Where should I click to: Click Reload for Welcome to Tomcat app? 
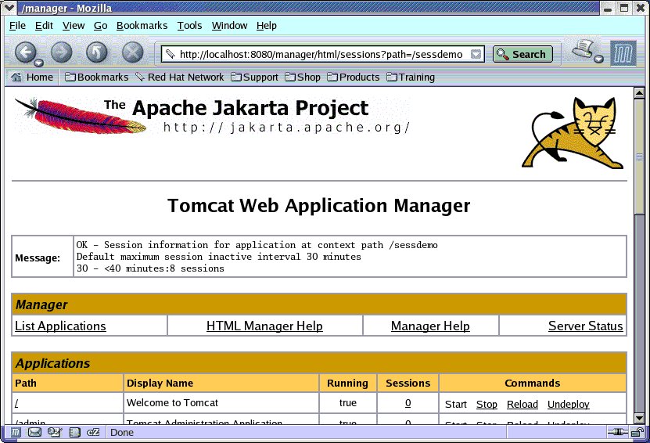(523, 405)
